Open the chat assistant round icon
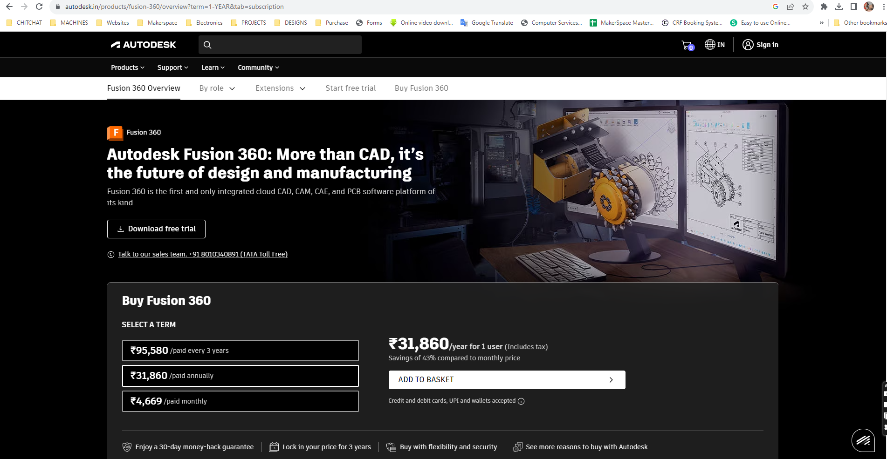The image size is (887, 459). coord(863,440)
